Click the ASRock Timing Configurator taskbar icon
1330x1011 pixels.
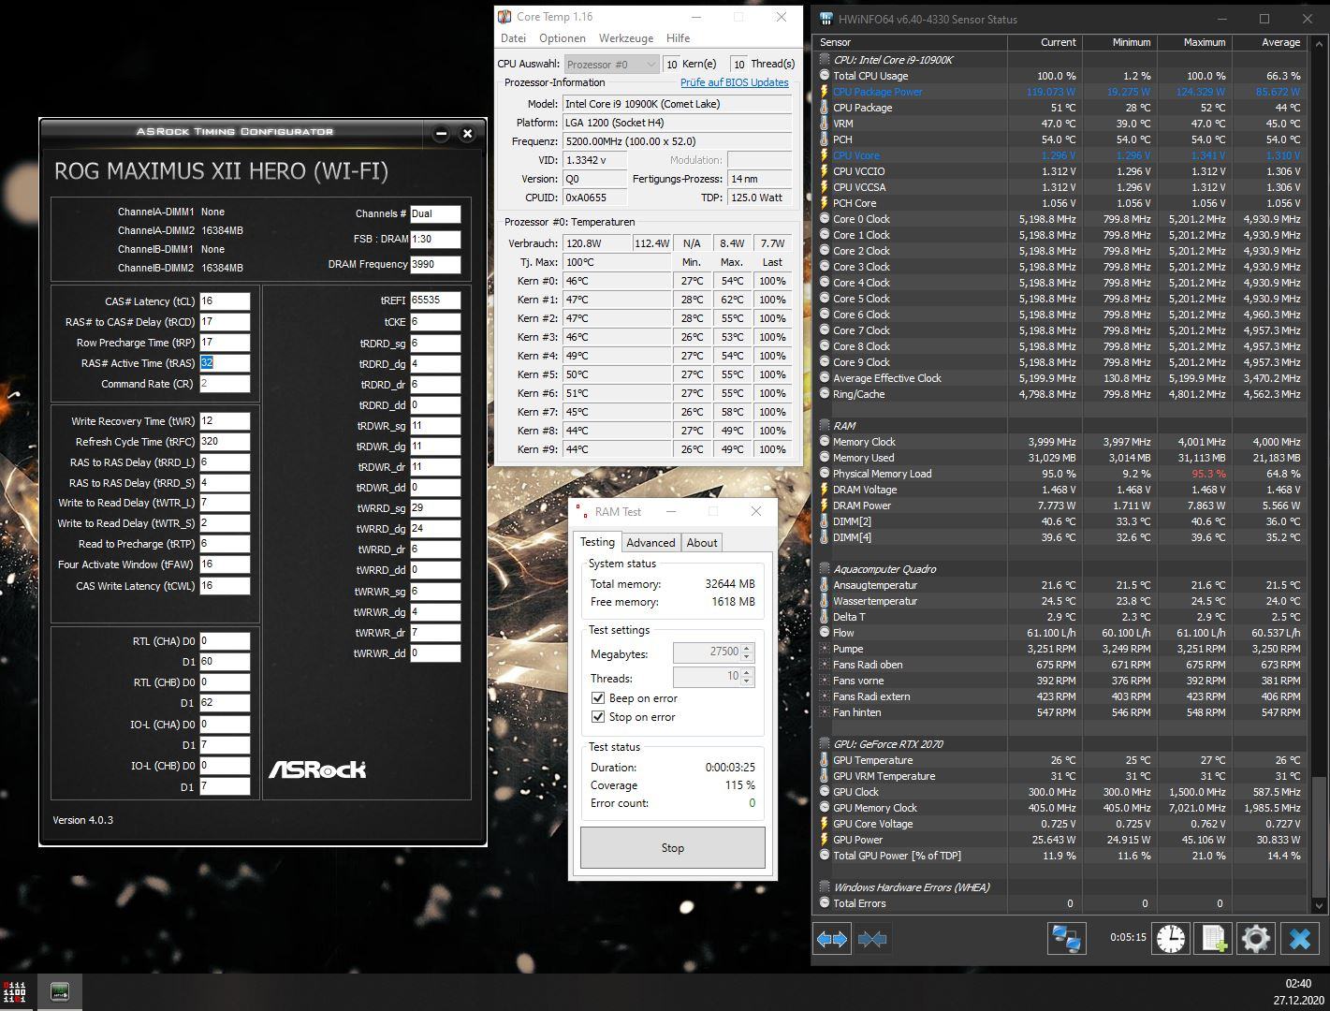pos(59,992)
